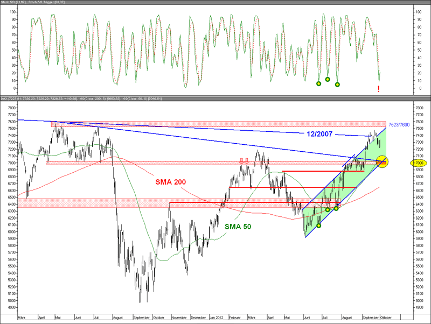Click stochastic green marker above the 10 level
This screenshot has height=324, width=431.
328,79
